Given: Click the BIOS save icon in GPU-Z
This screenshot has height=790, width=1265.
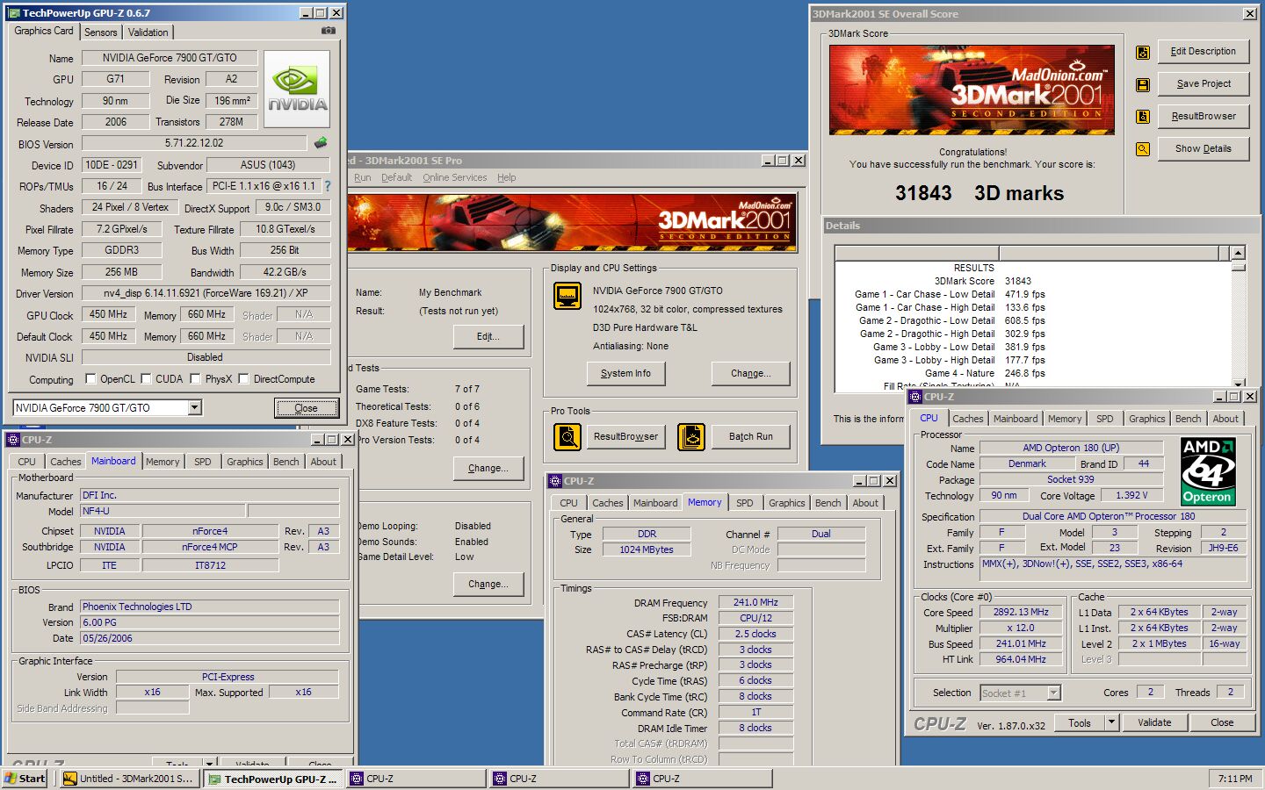Looking at the screenshot, I should (321, 143).
